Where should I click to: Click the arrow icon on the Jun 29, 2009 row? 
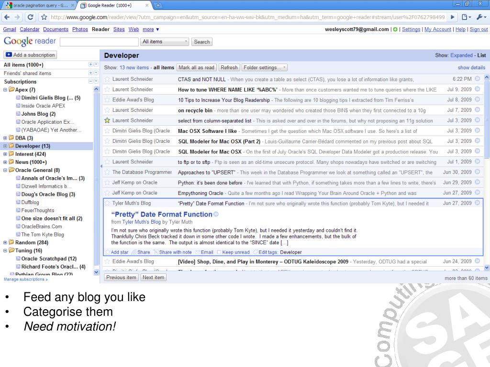477,182
